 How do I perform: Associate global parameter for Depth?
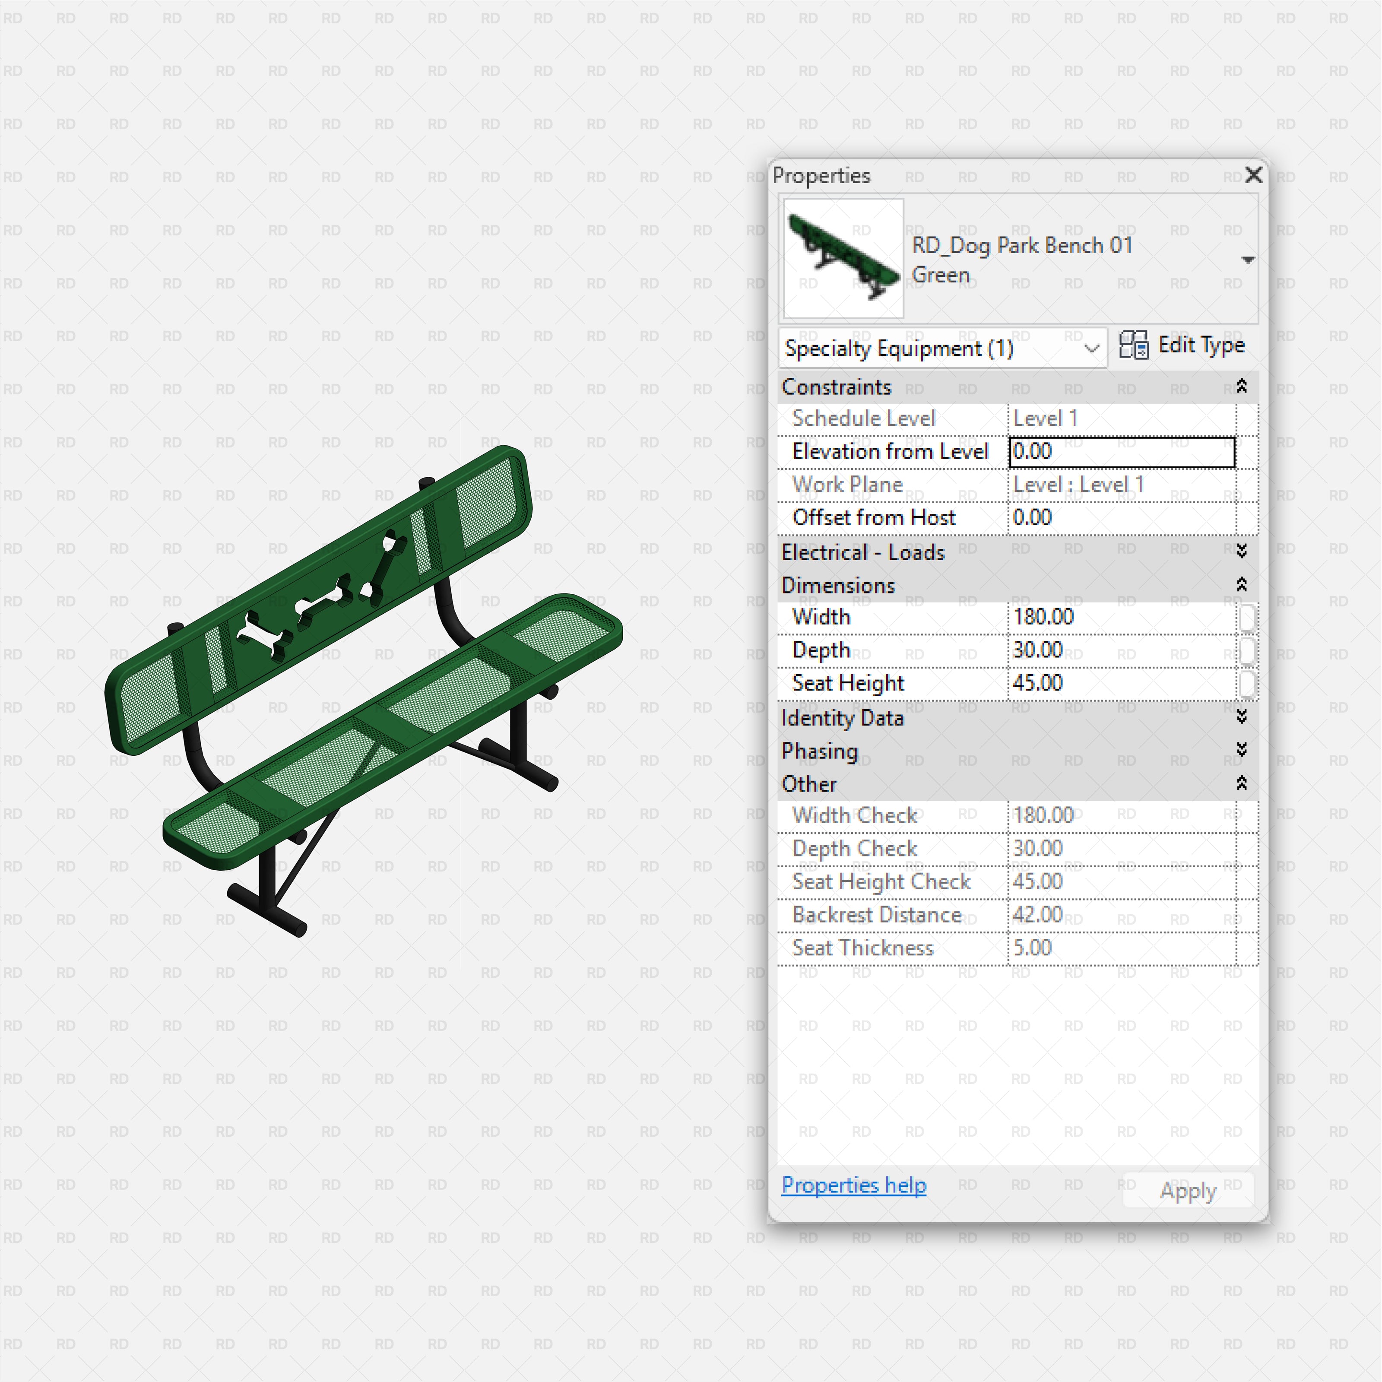click(1248, 650)
